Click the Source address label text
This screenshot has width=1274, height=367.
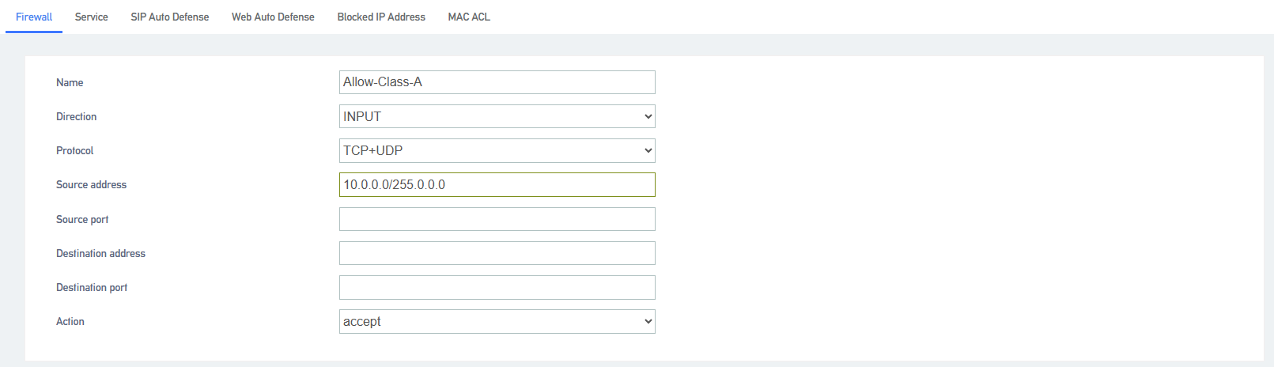pos(91,184)
